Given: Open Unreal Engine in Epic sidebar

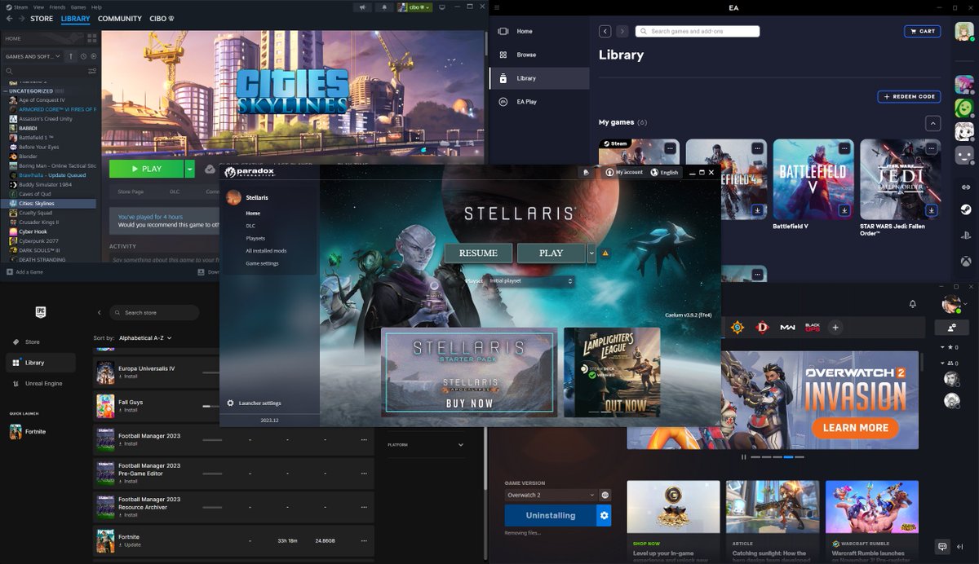Looking at the screenshot, I should point(44,383).
